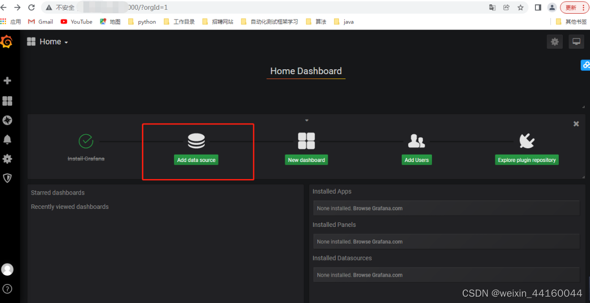Click the red browser update button

(575, 7)
